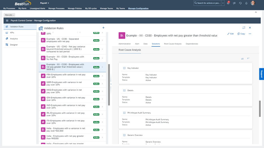Open the Designer sidebar item
The height and width of the screenshot is (148, 264).
[14, 45]
